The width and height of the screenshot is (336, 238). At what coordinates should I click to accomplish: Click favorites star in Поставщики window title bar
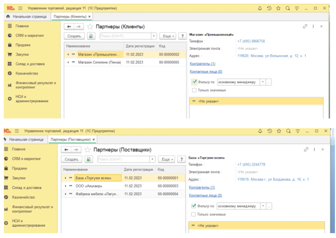point(279,131)
